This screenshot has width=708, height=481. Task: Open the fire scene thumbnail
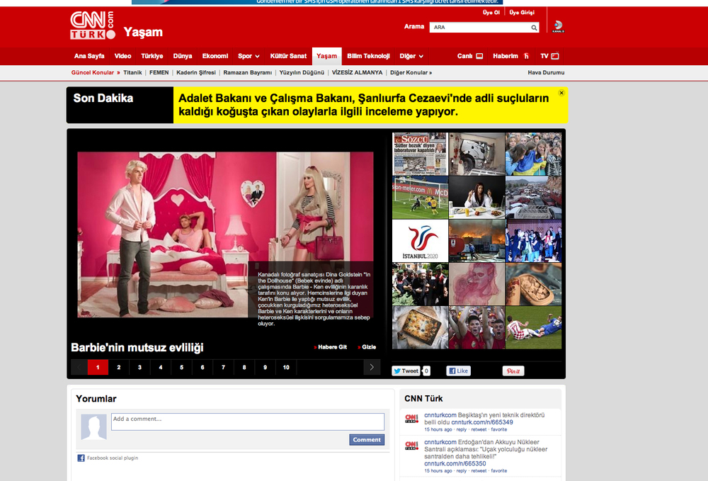[x=476, y=241]
